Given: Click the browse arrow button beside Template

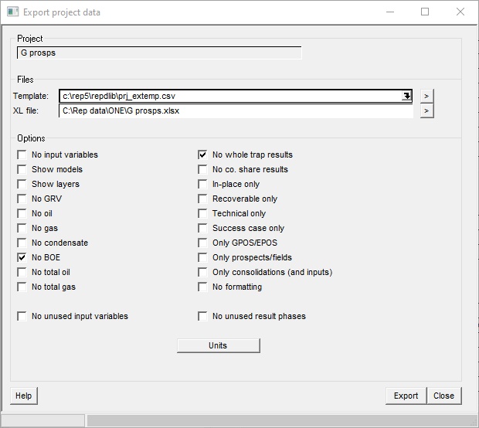Looking at the screenshot, I should click(x=426, y=96).
